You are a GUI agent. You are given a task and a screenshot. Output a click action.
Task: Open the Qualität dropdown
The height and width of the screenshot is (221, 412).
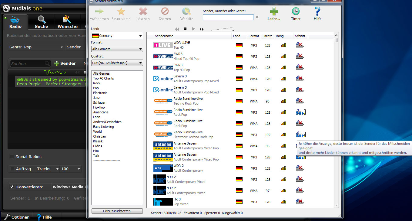[117, 63]
